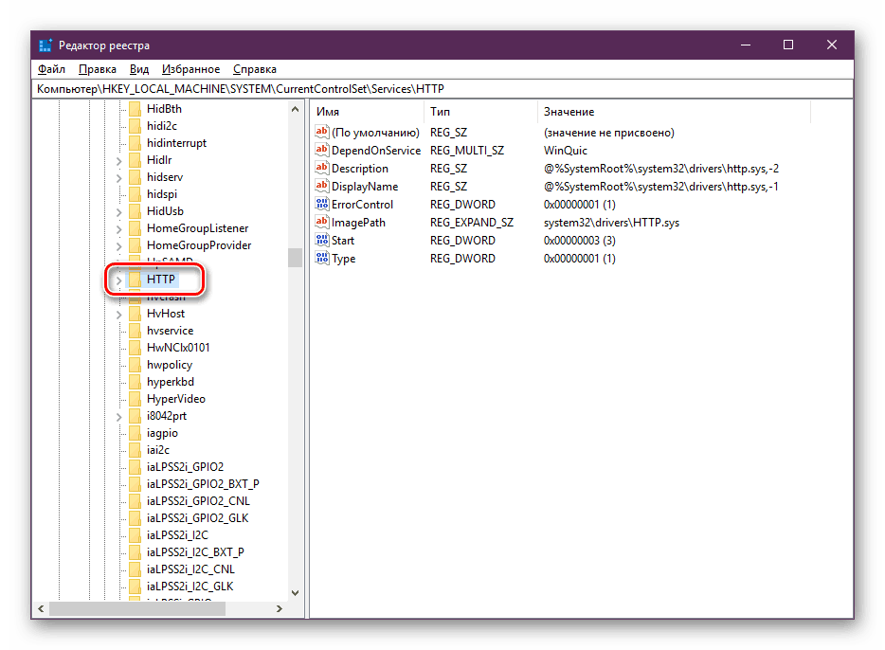Viewport: 885px width, 650px height.
Task: Click the registry path address bar
Action: click(442, 88)
